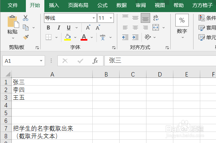Select column B header
The height and width of the screenshot is (143, 216).
tap(106, 74)
